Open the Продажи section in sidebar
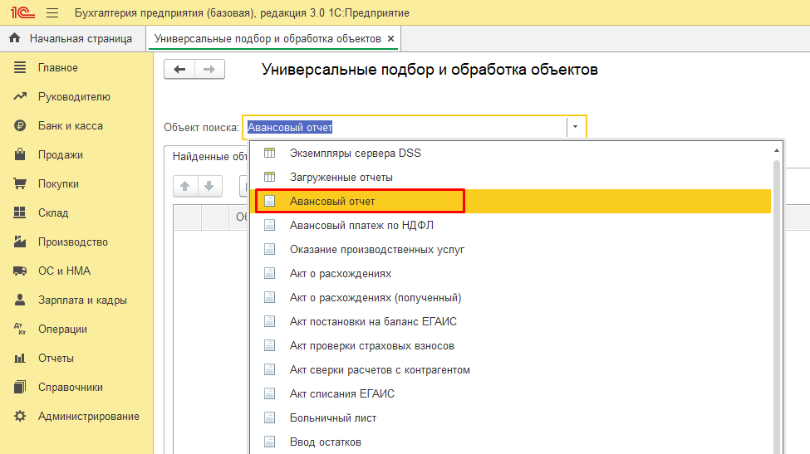This screenshot has height=454, width=810. (x=60, y=155)
